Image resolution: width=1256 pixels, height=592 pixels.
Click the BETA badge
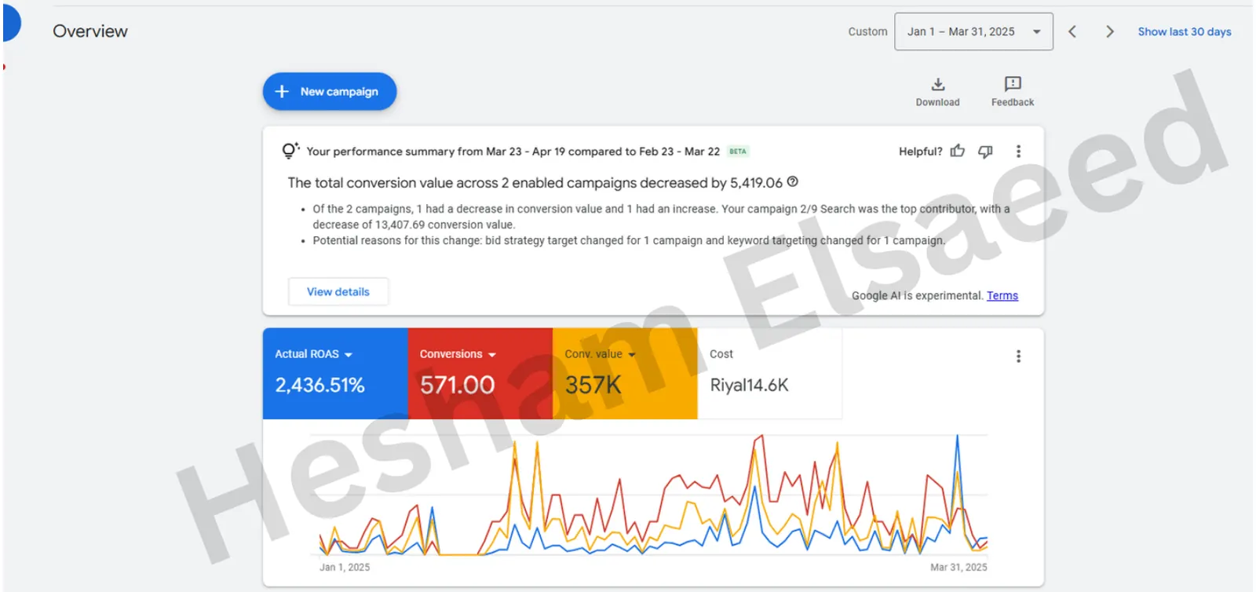tap(738, 152)
